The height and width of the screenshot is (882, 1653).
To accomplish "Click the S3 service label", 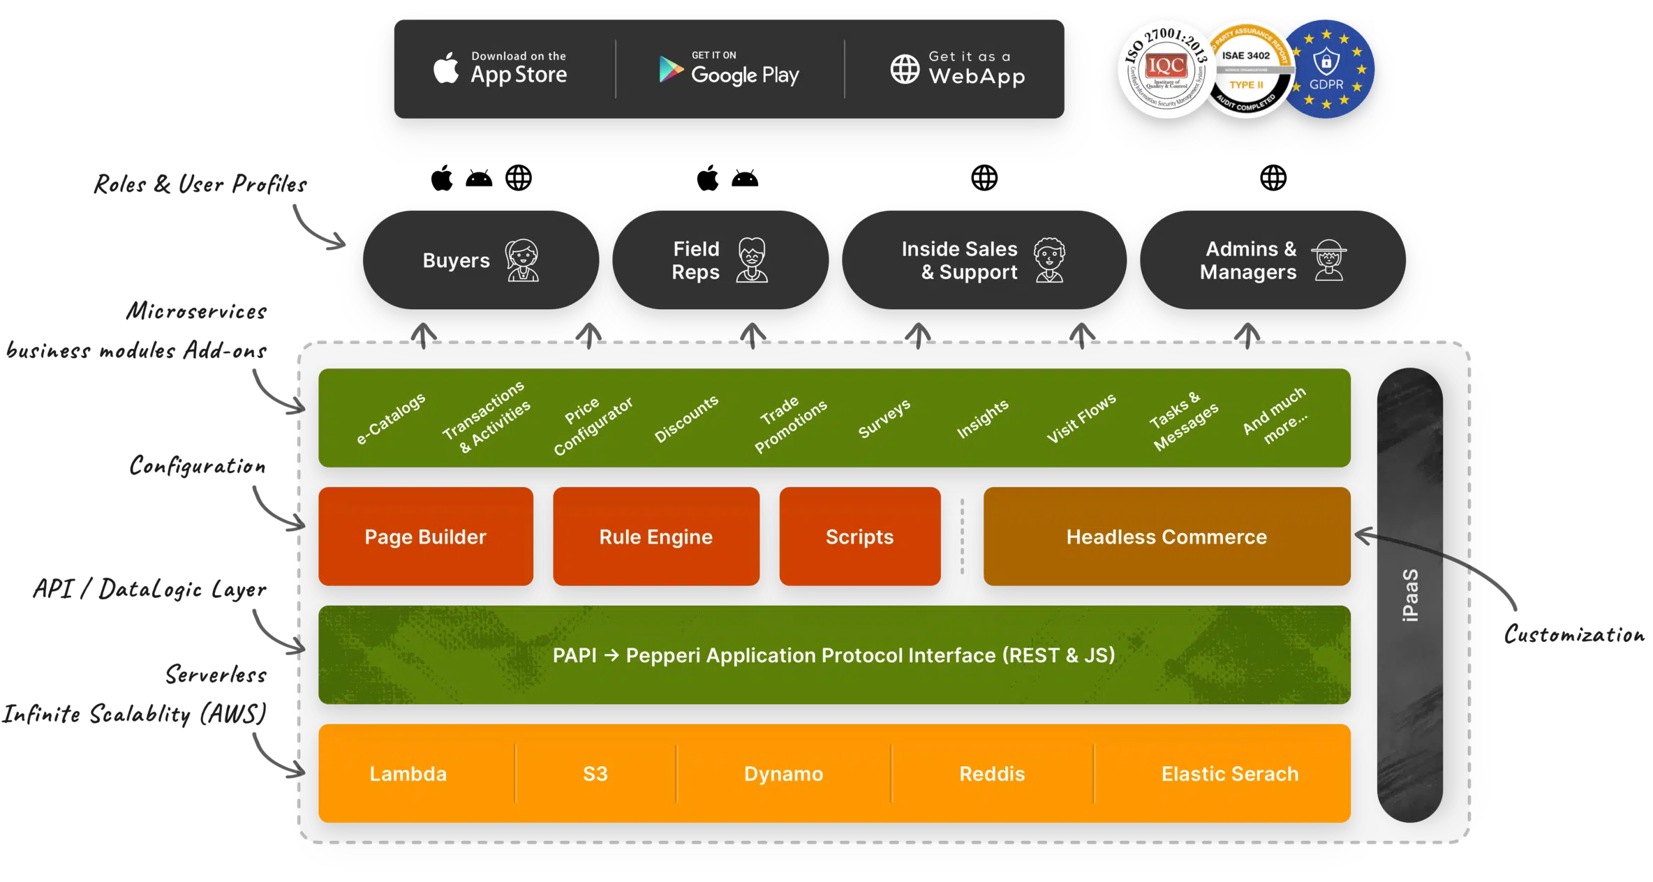I will [595, 773].
